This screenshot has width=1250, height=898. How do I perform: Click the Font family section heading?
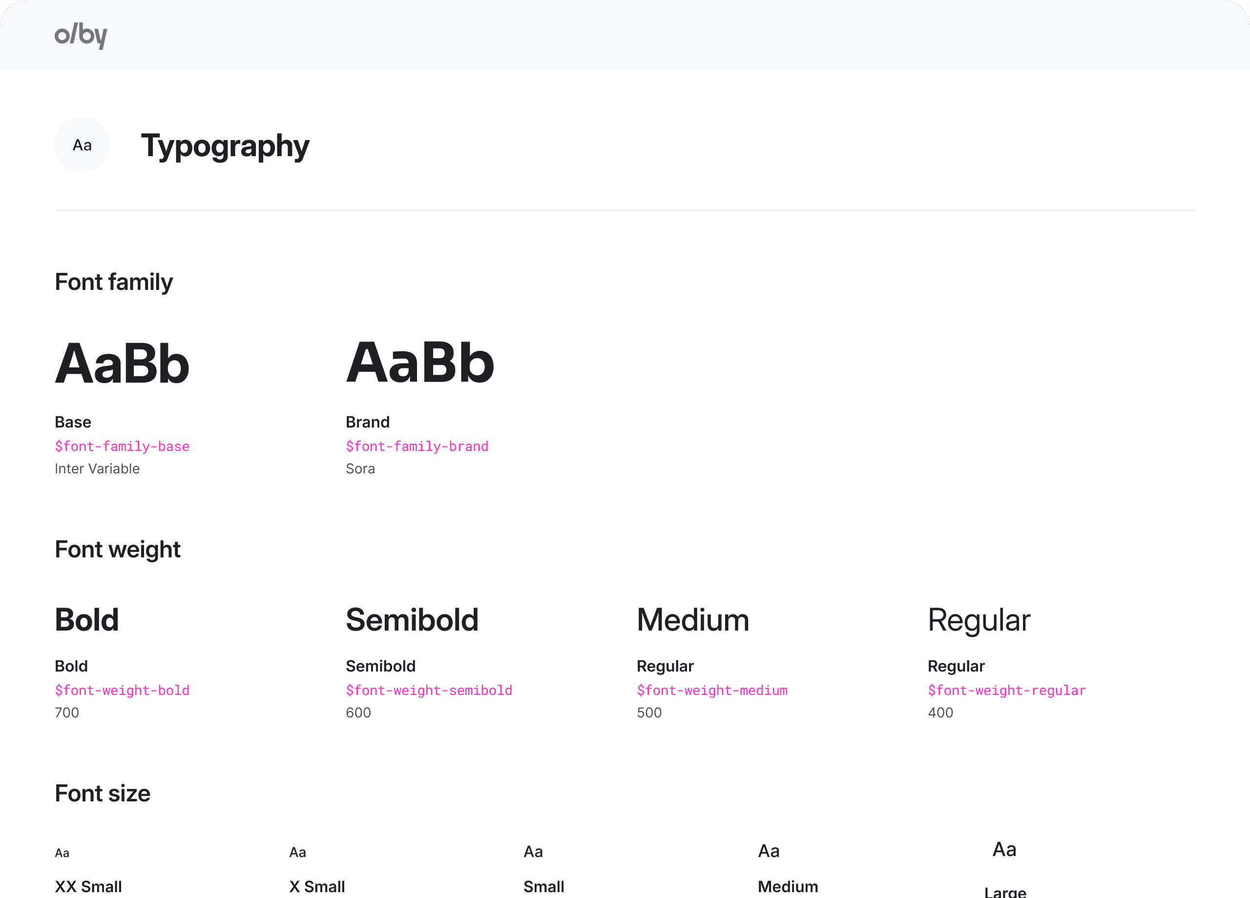[x=114, y=282]
